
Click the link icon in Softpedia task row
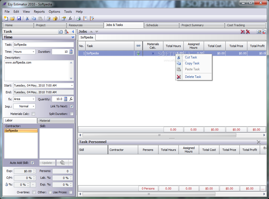(138, 53)
